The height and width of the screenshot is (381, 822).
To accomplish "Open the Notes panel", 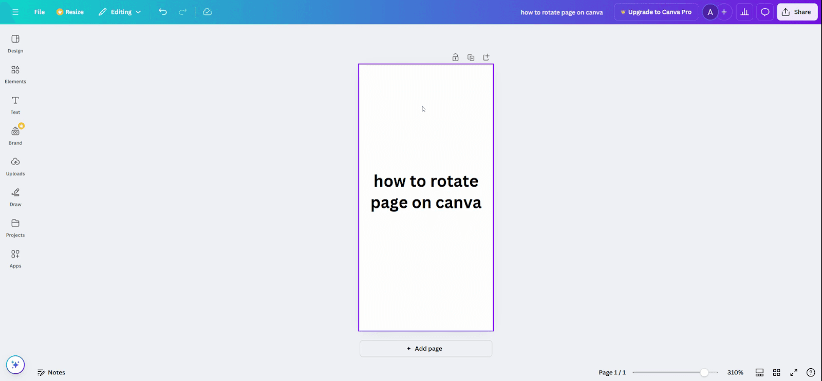I will click(51, 373).
